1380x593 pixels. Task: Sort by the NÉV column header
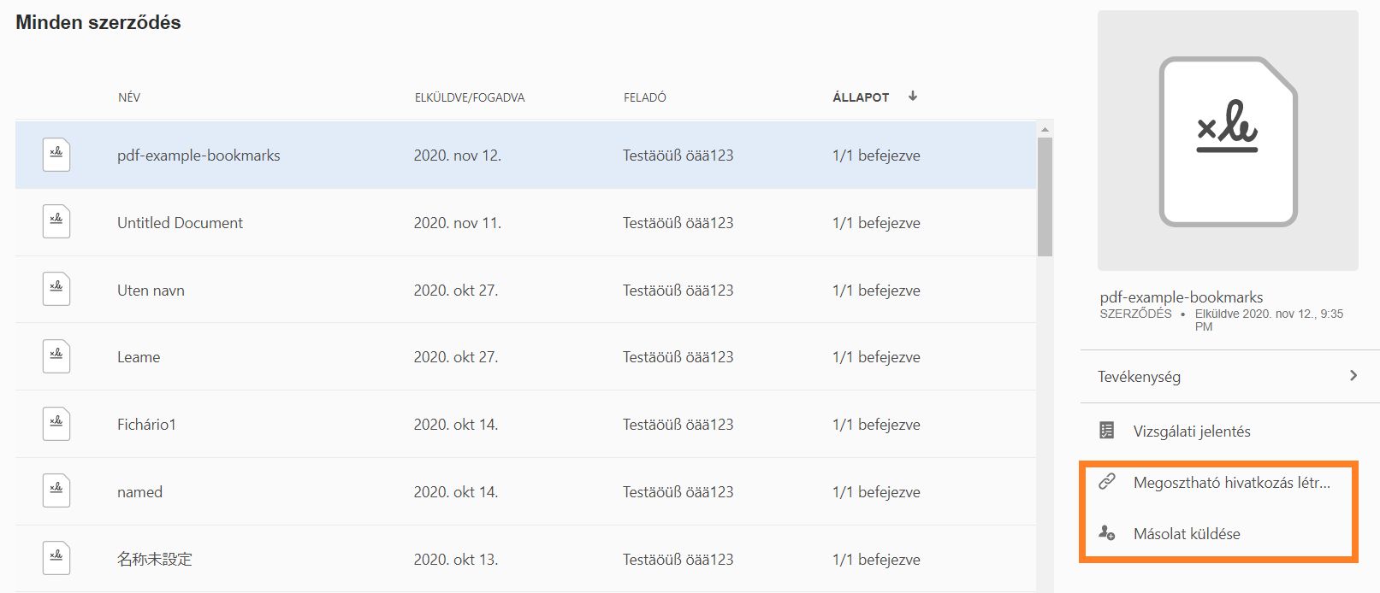point(129,97)
